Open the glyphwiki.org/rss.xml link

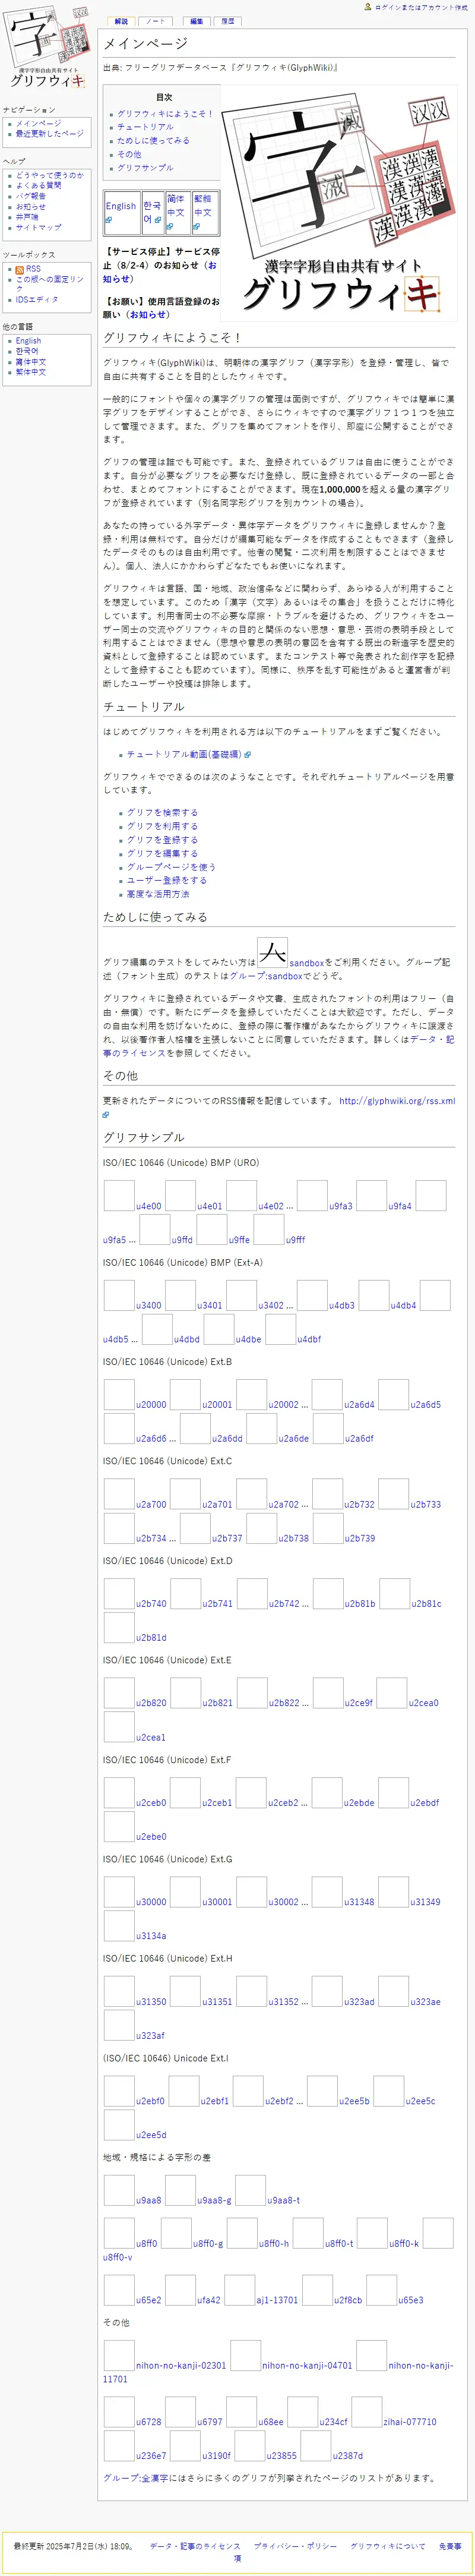point(397,1101)
